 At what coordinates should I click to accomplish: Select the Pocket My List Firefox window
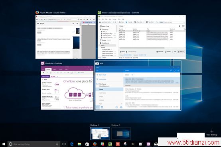(x=65, y=37)
